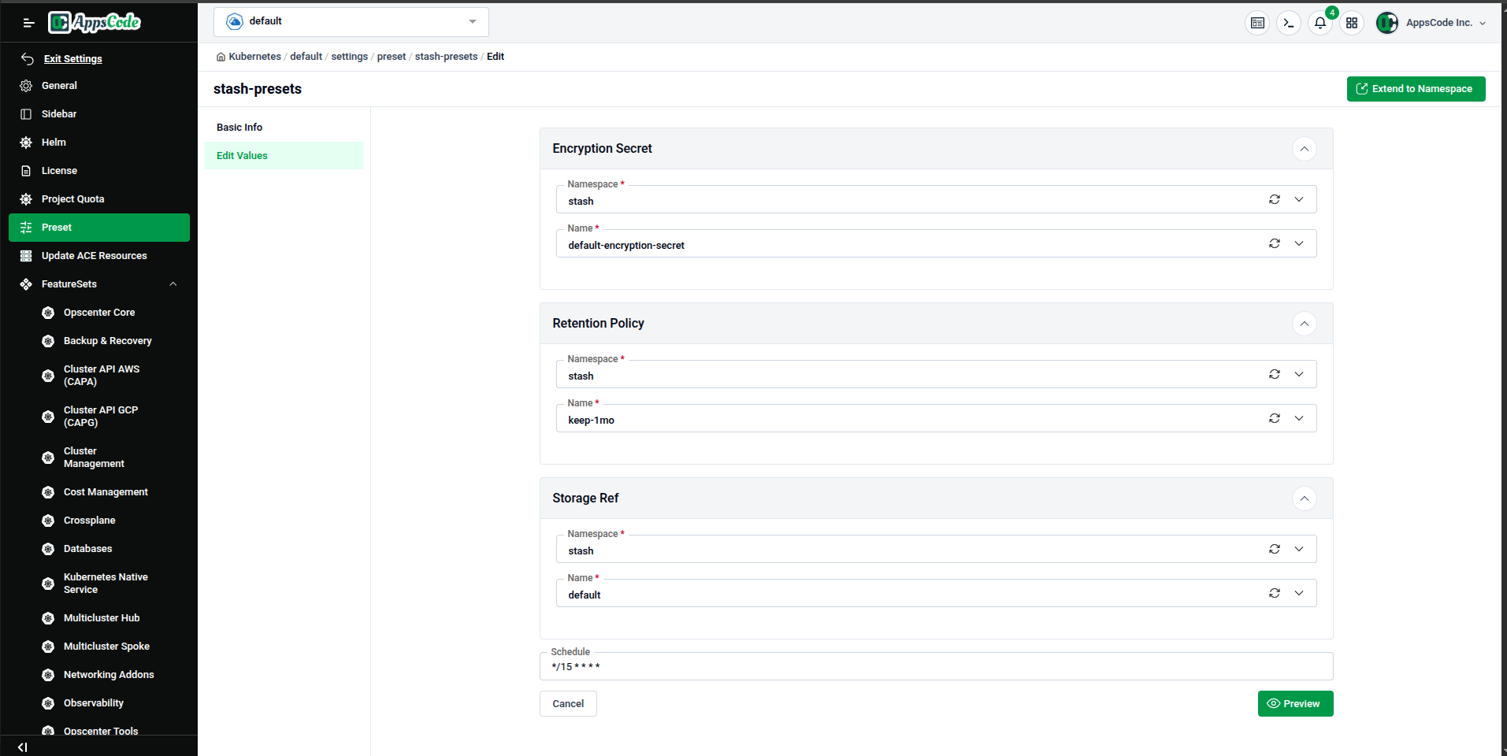Refresh the Storage Ref name options
This screenshot has height=756, width=1507.
tap(1274, 593)
